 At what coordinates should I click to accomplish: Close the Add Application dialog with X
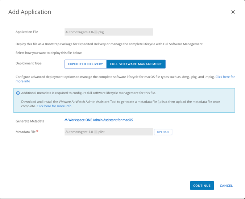233,12
